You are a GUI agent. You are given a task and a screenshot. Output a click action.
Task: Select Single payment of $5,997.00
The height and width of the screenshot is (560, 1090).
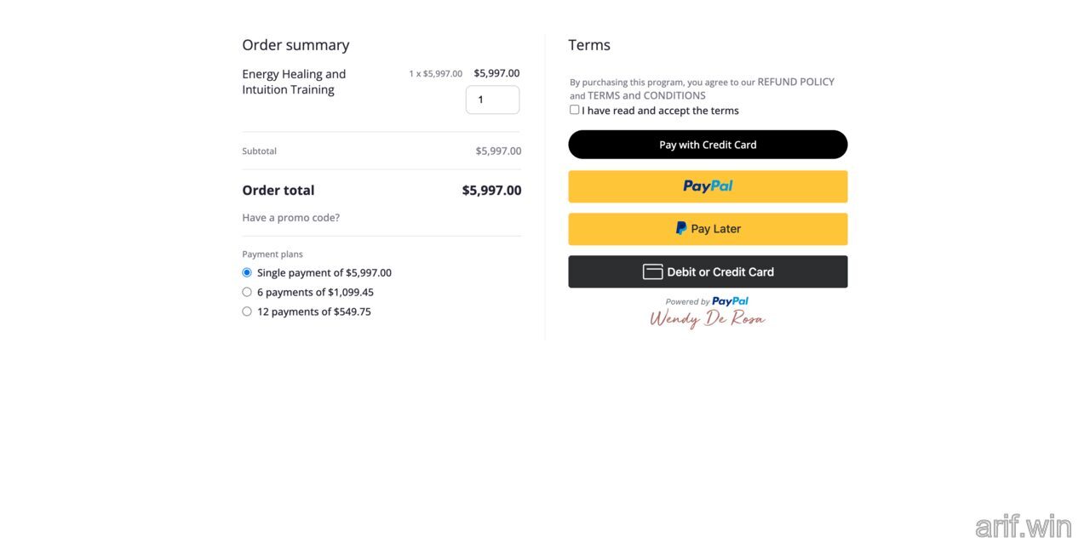(247, 272)
